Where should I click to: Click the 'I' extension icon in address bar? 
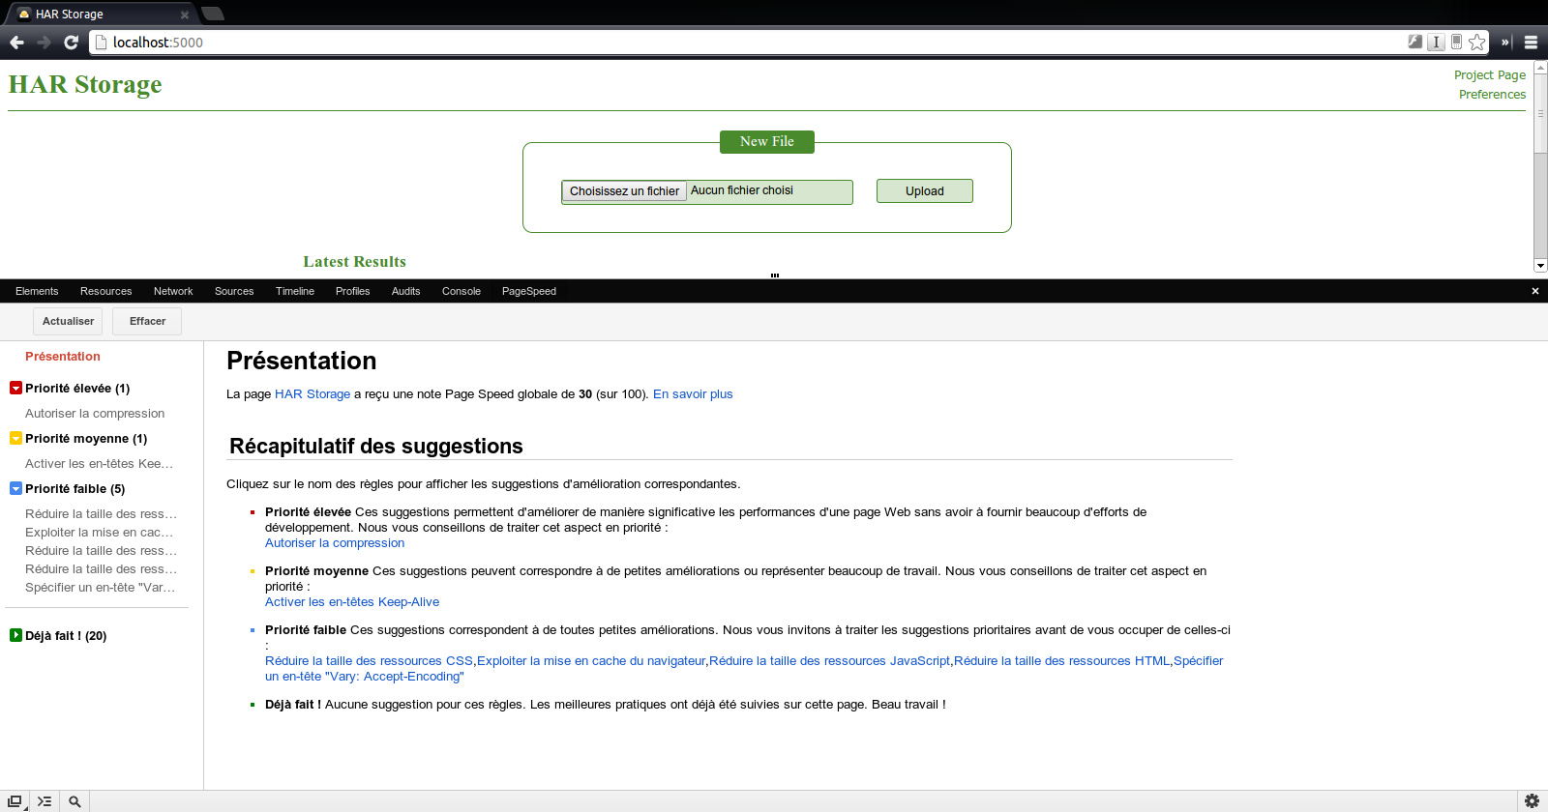click(1436, 42)
